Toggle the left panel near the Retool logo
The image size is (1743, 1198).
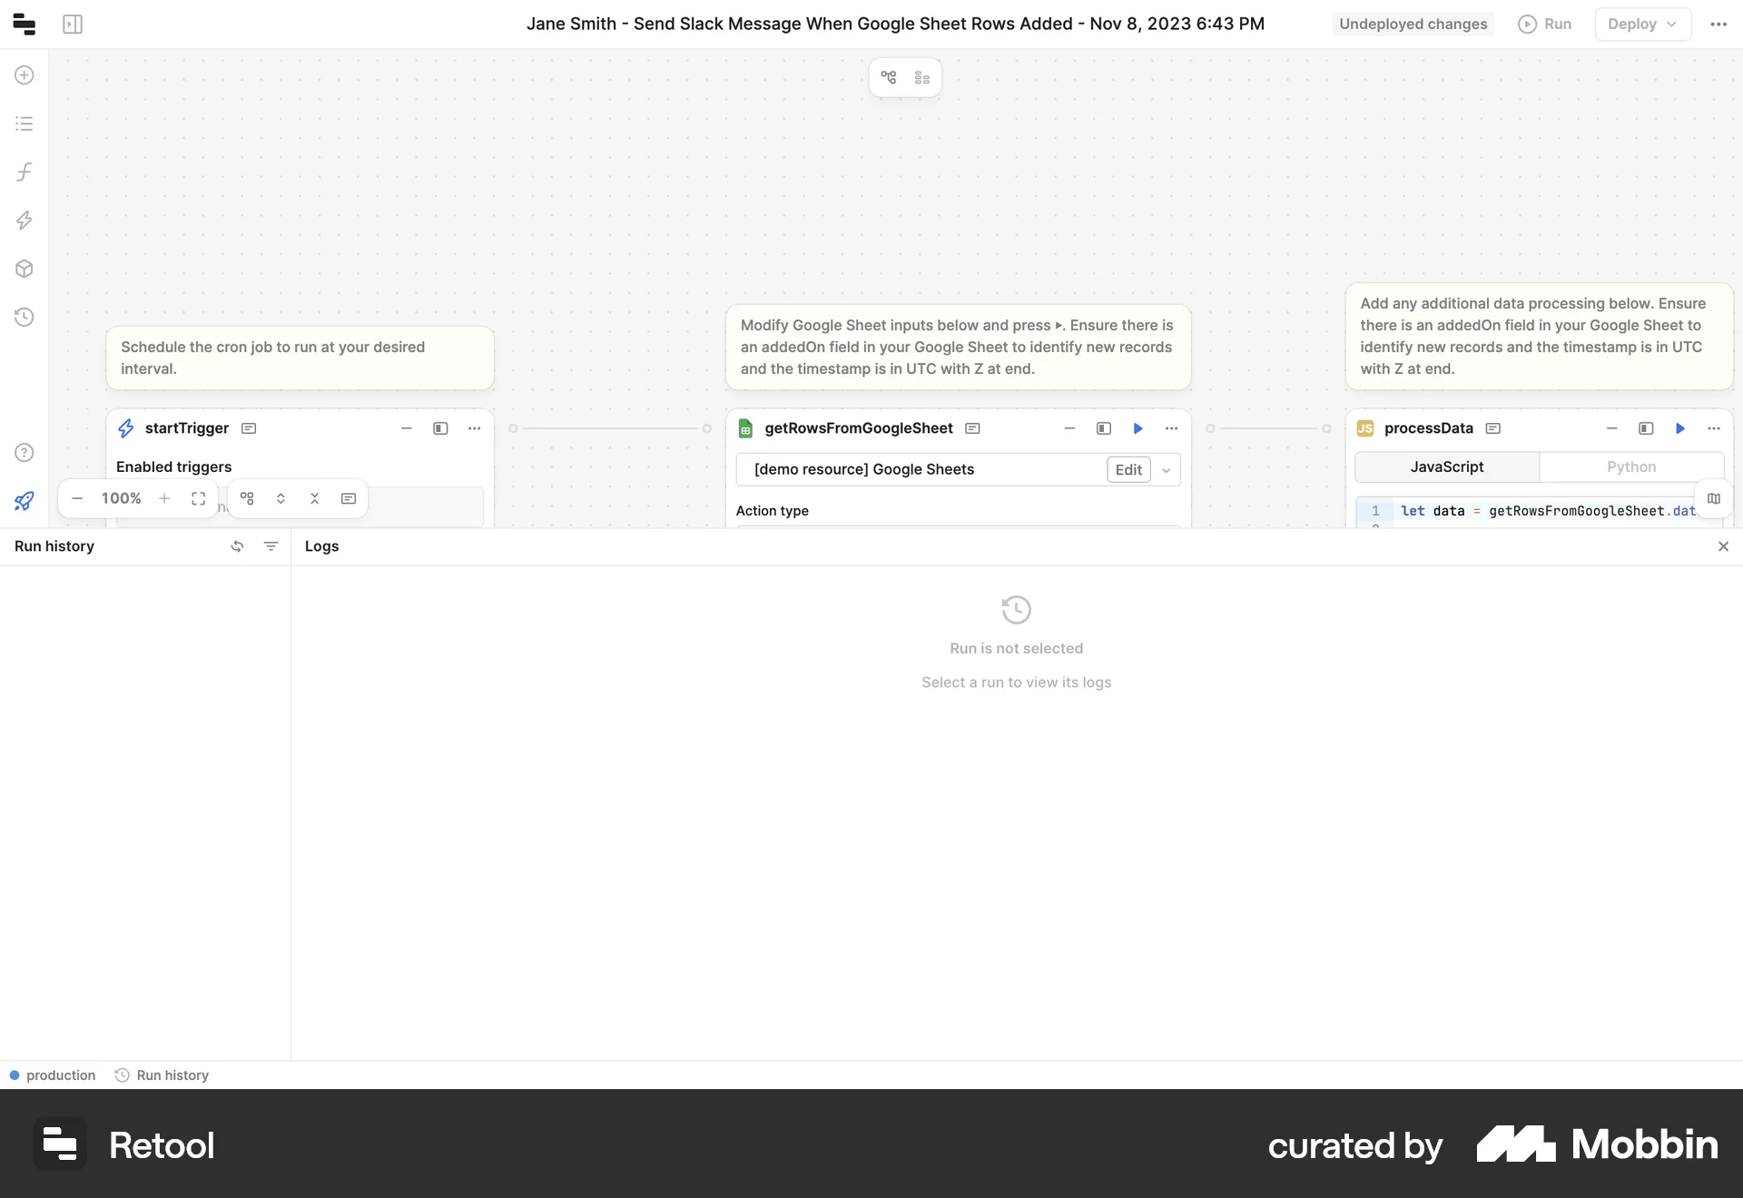point(73,24)
